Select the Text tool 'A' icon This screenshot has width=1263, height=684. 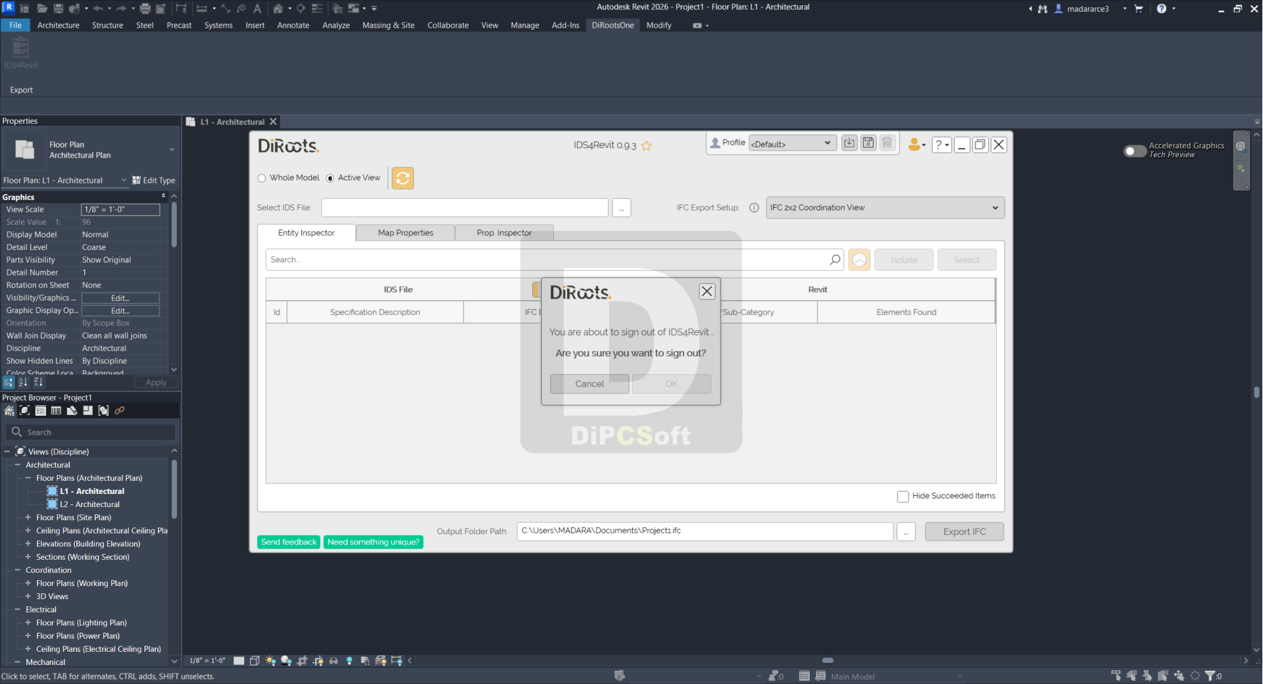[257, 9]
